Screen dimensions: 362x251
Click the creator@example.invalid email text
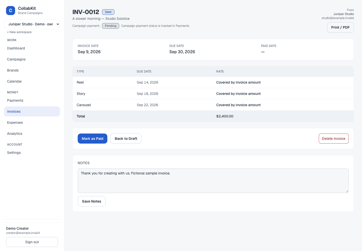point(23,233)
